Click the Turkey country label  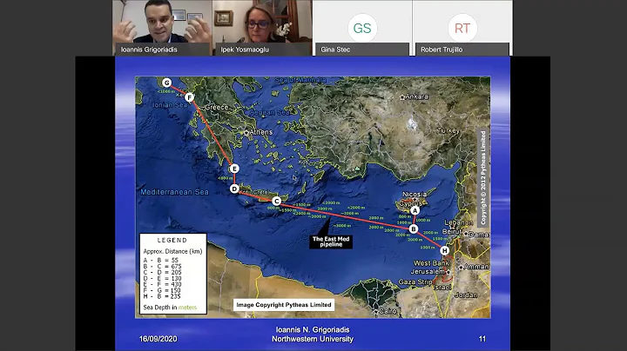click(x=448, y=130)
